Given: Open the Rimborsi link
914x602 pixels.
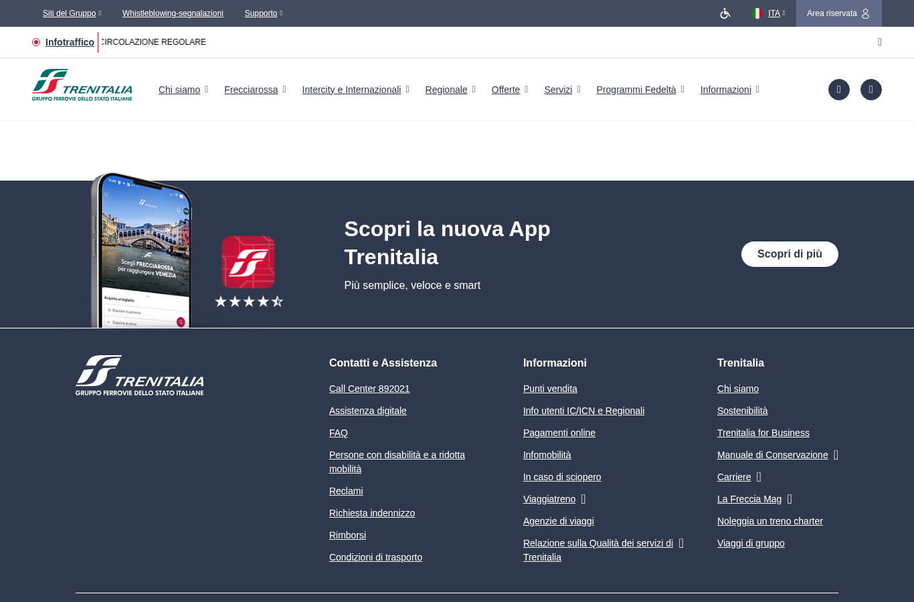Looking at the screenshot, I should pos(347,535).
